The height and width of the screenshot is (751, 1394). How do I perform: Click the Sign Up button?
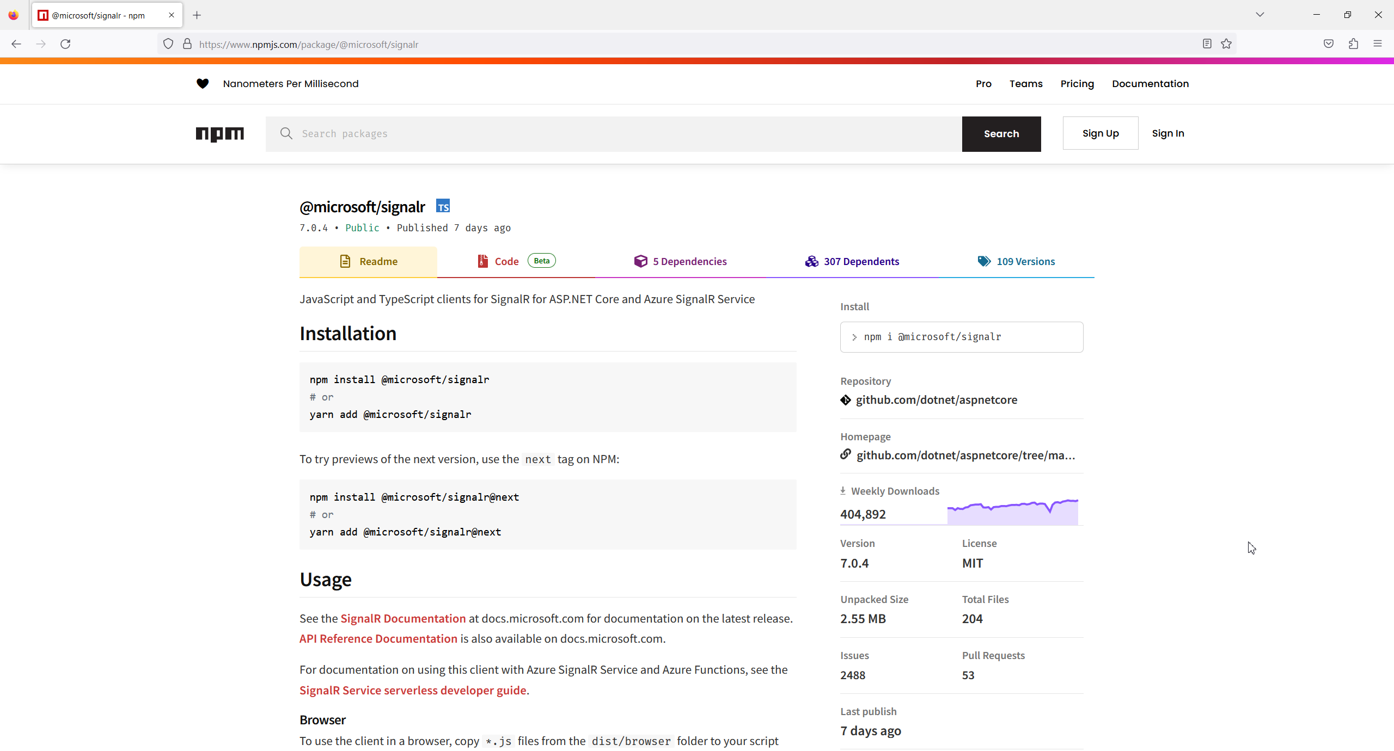click(1100, 133)
